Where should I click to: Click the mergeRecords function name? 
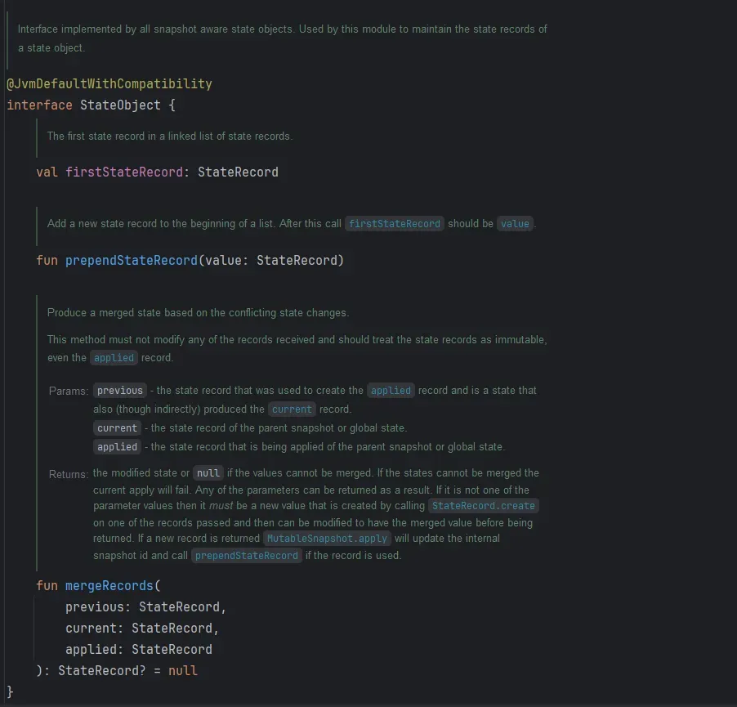point(109,586)
